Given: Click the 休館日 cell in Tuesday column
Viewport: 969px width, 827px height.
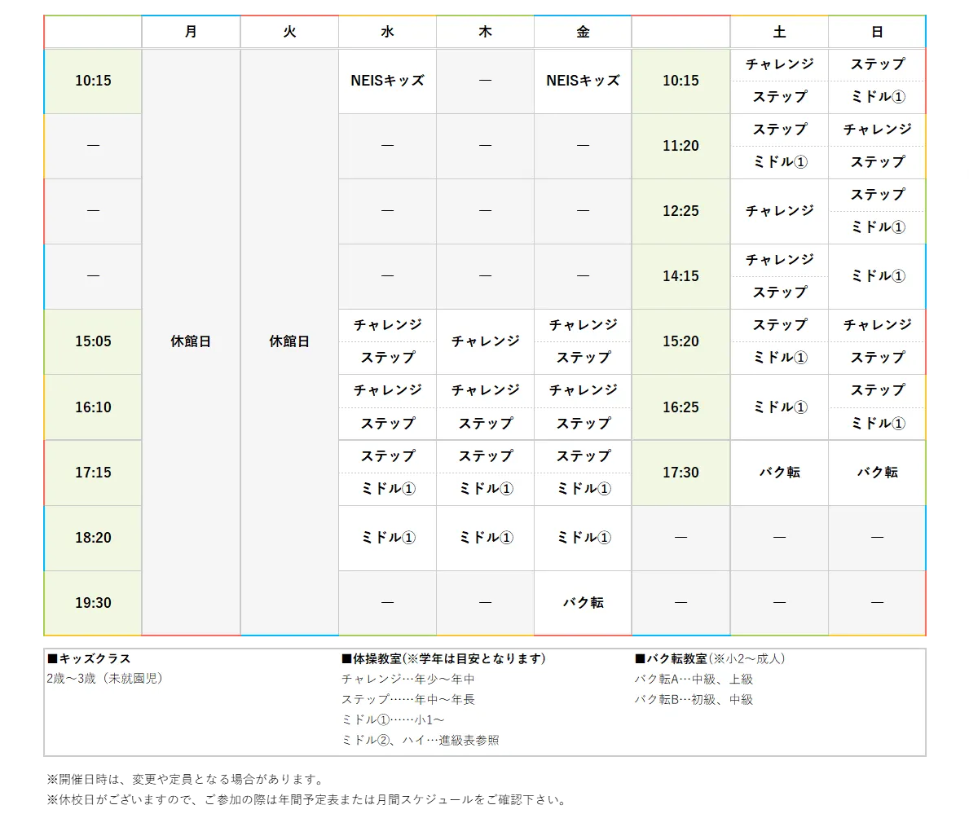Looking at the screenshot, I should pos(289,341).
